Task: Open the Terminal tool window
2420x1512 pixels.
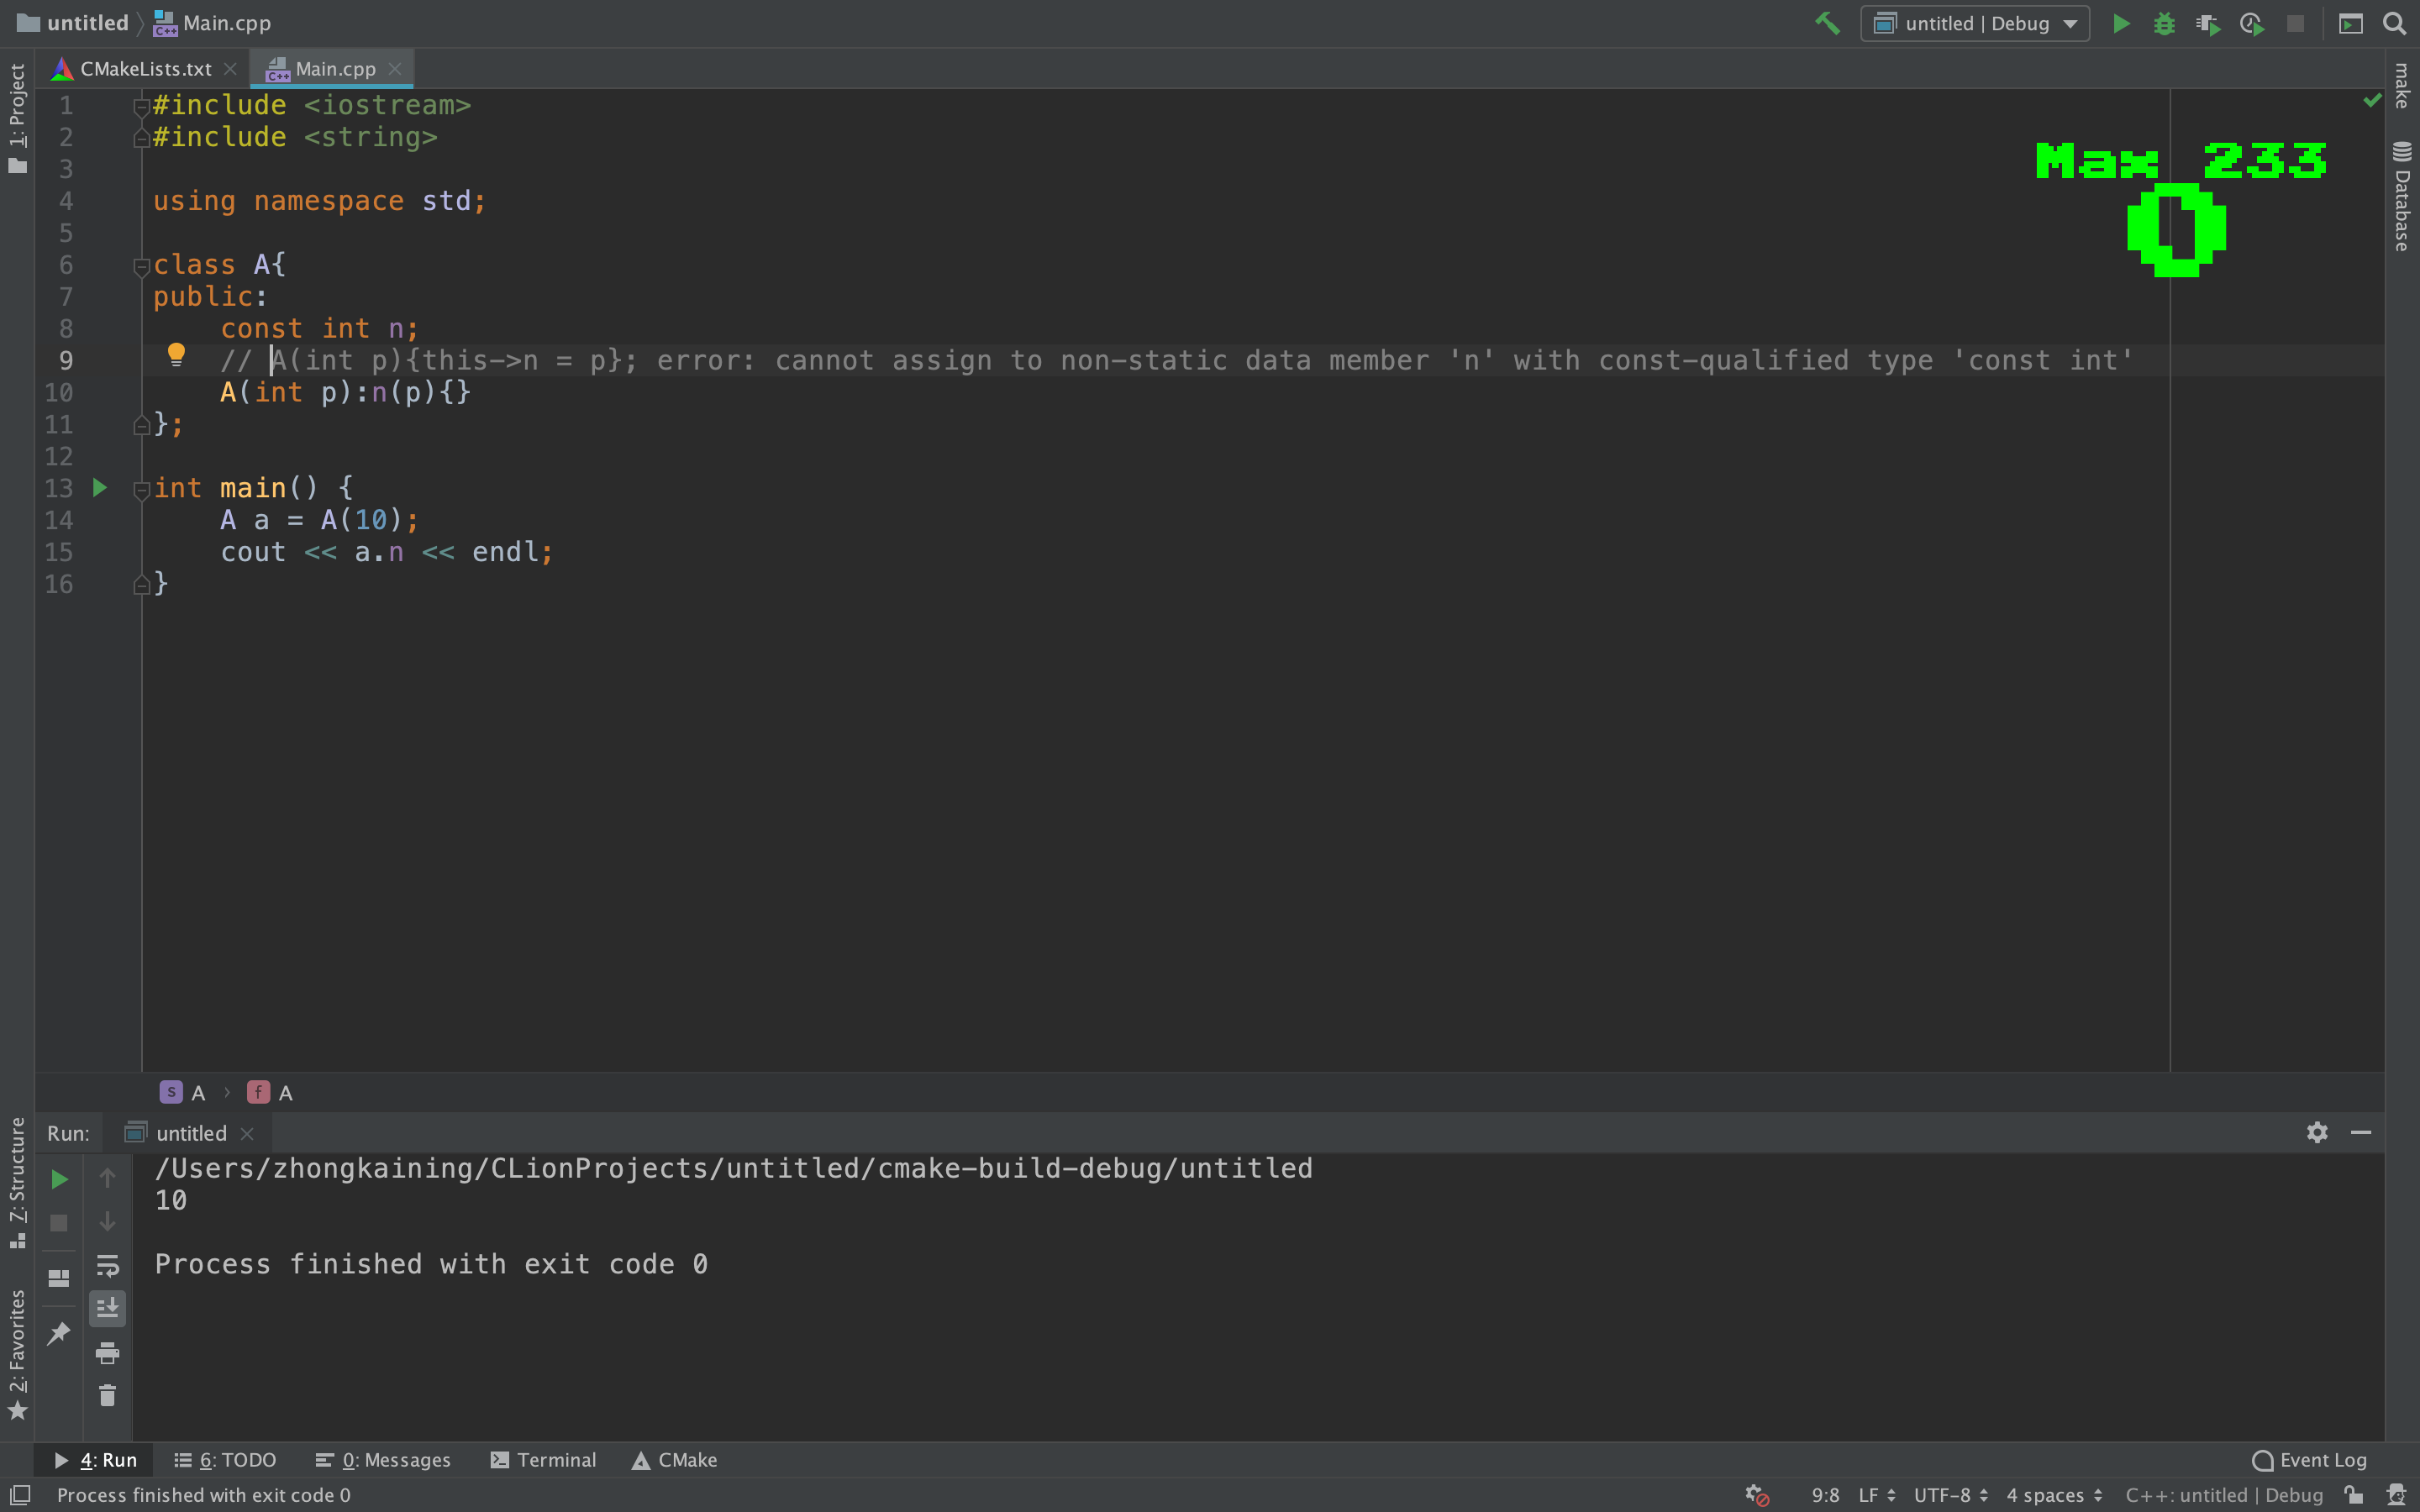Action: (543, 1460)
